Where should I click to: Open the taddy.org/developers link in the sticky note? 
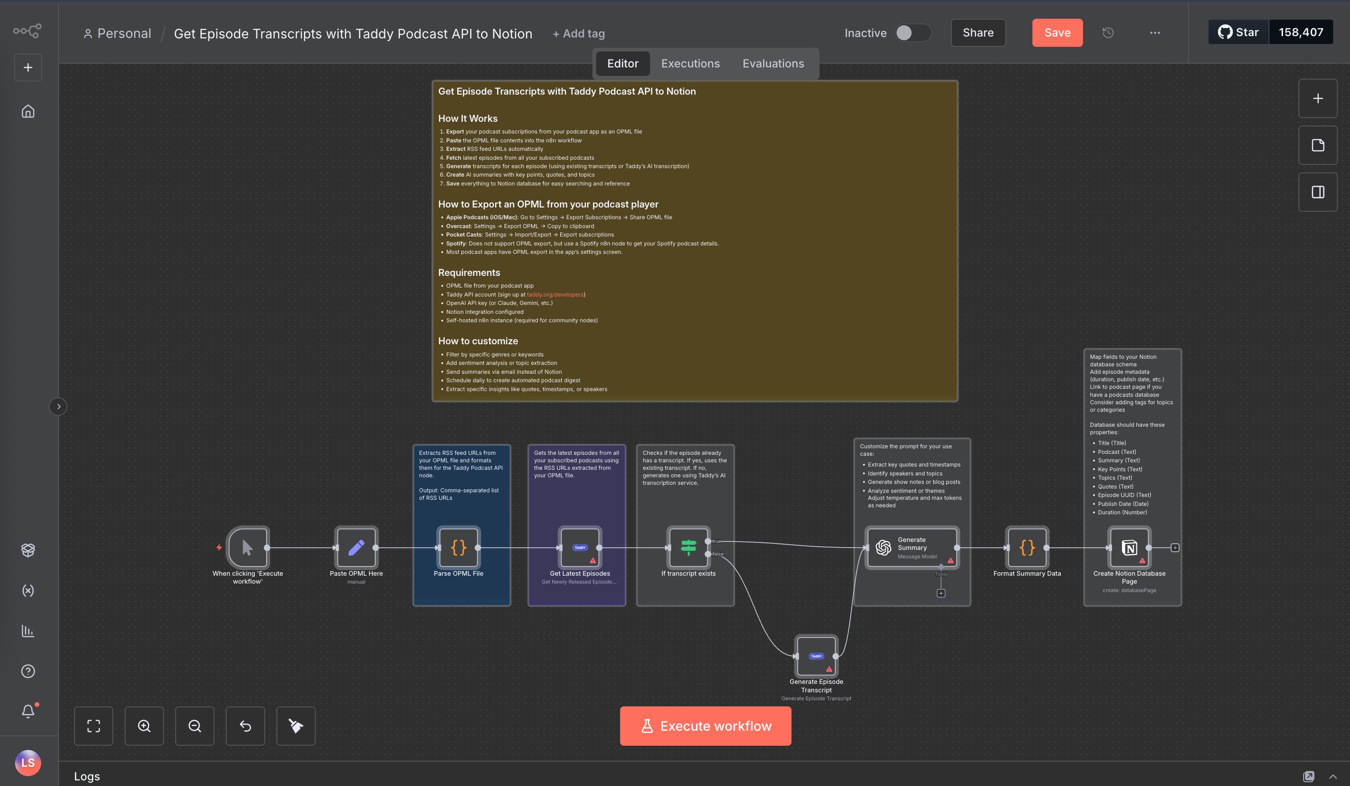pyautogui.click(x=555, y=294)
